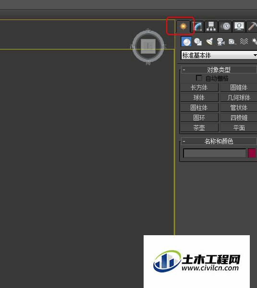The image size is (257, 288).
Task: Choose the 圆环 torus button
Action: (x=199, y=118)
